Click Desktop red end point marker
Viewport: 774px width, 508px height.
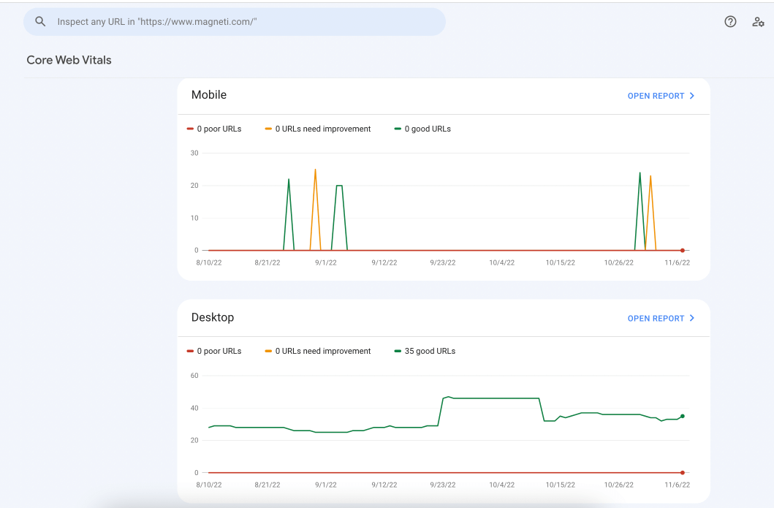click(x=683, y=472)
